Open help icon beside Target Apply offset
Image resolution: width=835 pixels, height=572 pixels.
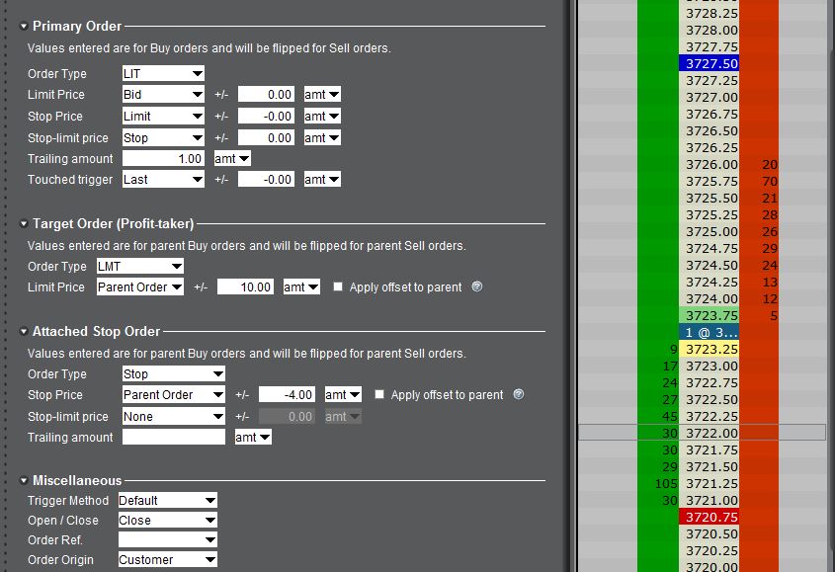pos(477,286)
